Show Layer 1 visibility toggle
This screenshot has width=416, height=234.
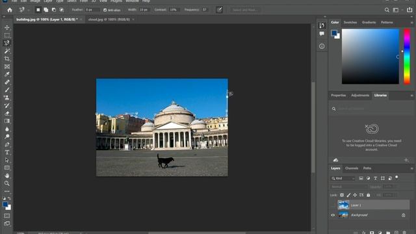tap(333, 205)
